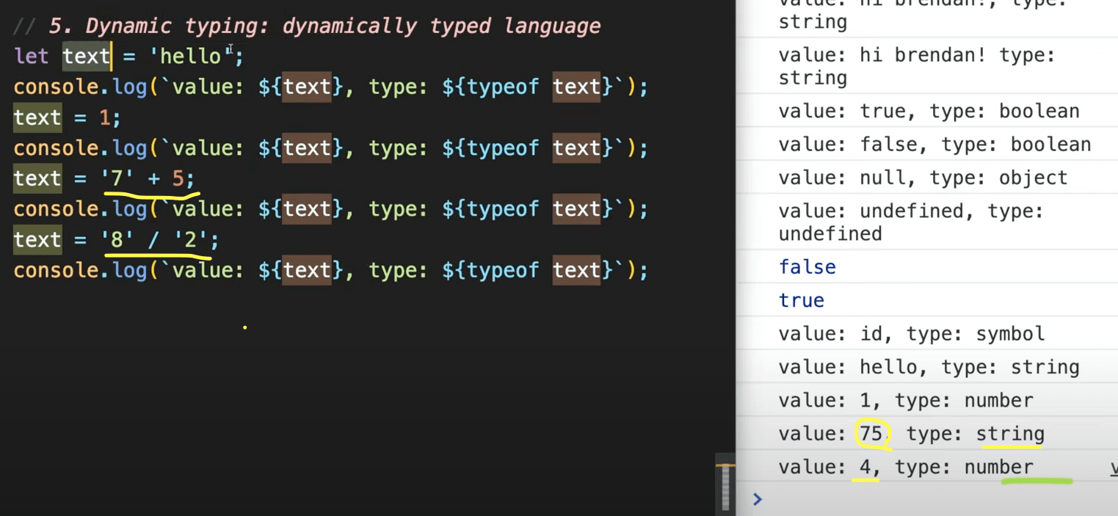The height and width of the screenshot is (516, 1118).
Task: Click console output 'value: id, type: symbol'
Action: [911, 334]
